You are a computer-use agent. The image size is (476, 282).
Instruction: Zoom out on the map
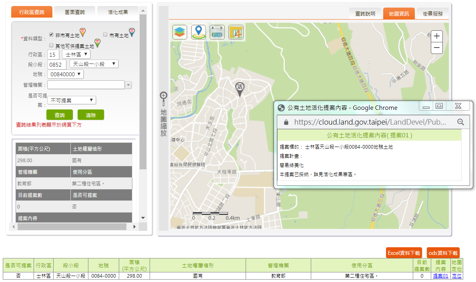click(x=437, y=48)
